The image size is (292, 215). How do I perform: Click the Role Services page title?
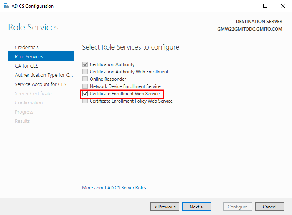(x=33, y=27)
